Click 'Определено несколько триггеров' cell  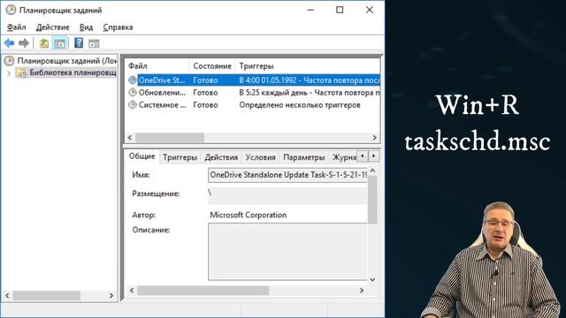tap(300, 104)
